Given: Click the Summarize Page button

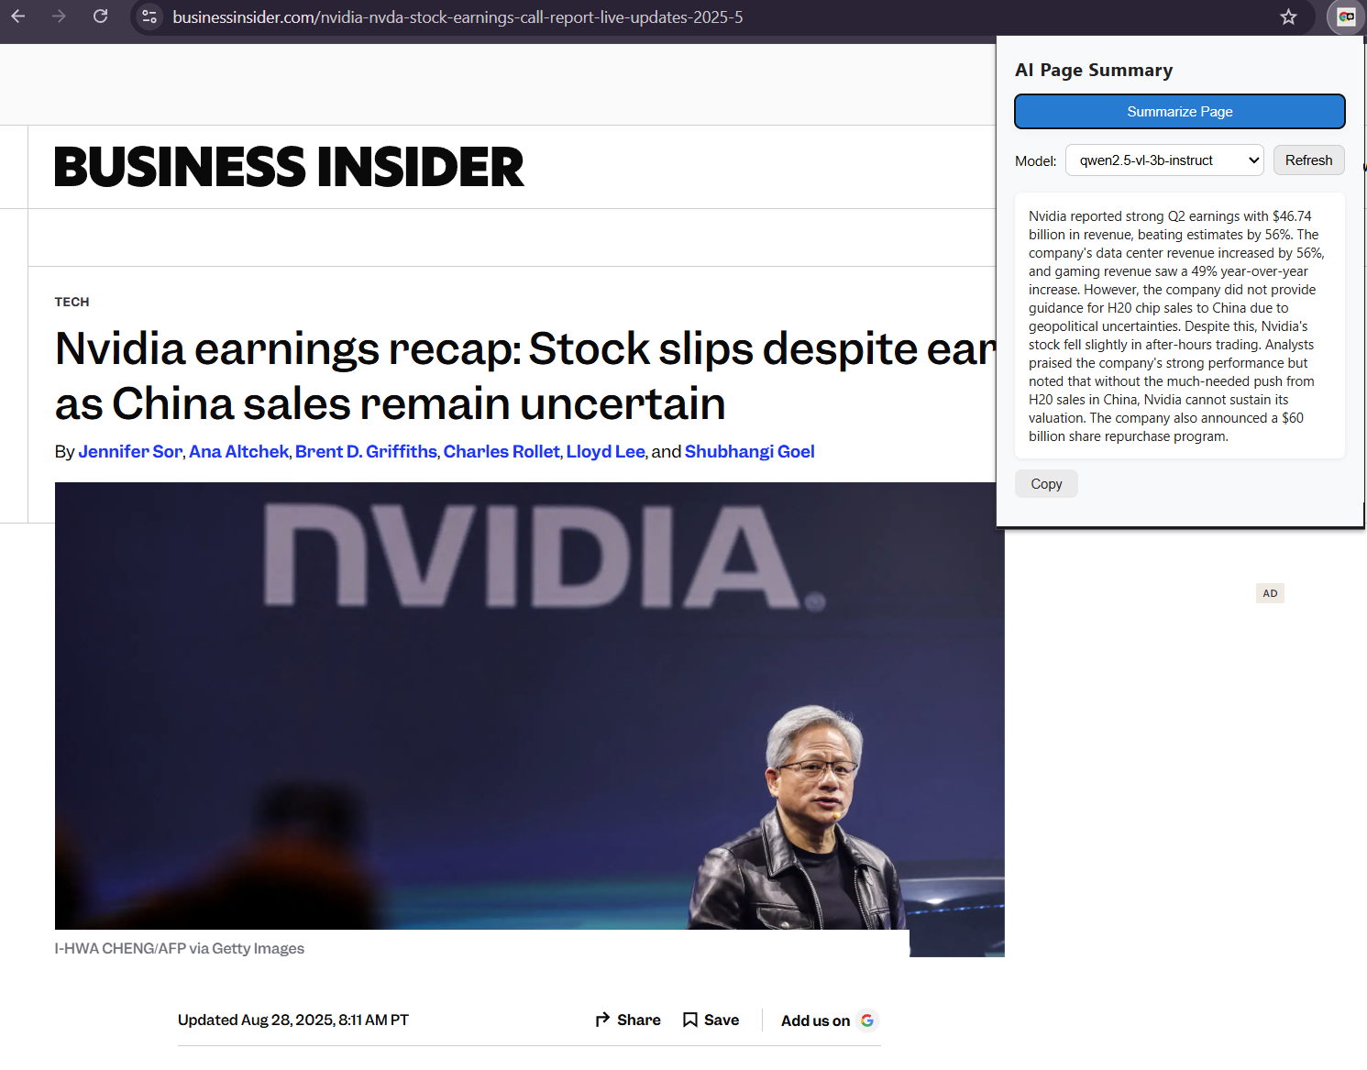Looking at the screenshot, I should [1179, 111].
